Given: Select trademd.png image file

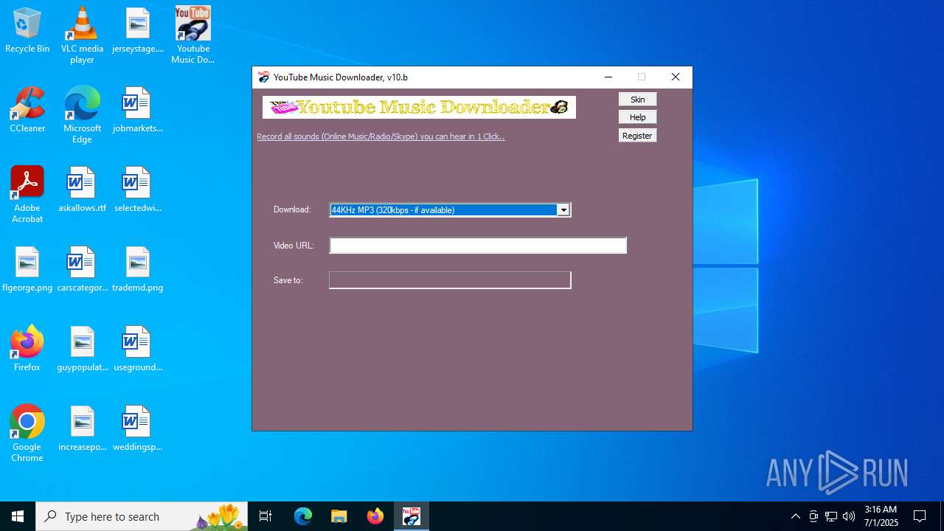Looking at the screenshot, I should tap(137, 269).
